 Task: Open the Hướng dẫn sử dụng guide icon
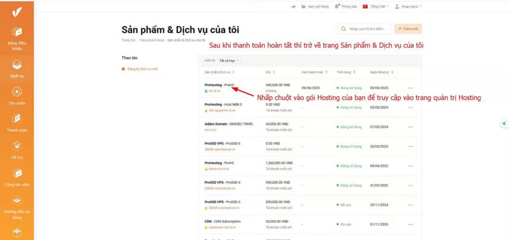point(17,200)
